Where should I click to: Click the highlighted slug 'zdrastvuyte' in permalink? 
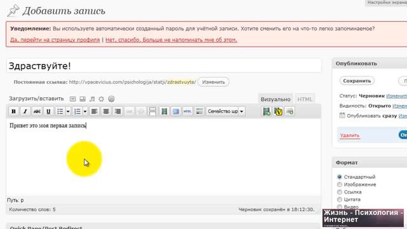click(181, 82)
